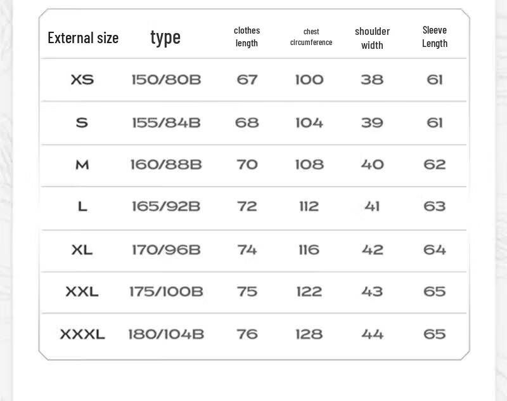Select the XS size row label
This screenshot has width=507, height=401.
pyautogui.click(x=82, y=79)
